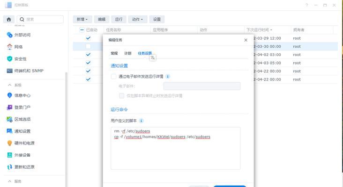
Task: Open the Action (动作) dropdown
Action: tap(138, 20)
